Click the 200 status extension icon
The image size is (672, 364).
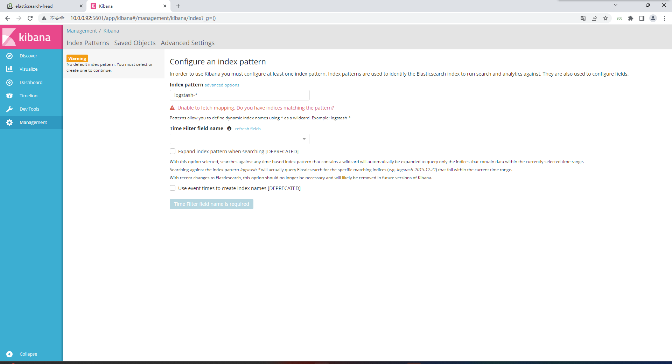click(619, 18)
